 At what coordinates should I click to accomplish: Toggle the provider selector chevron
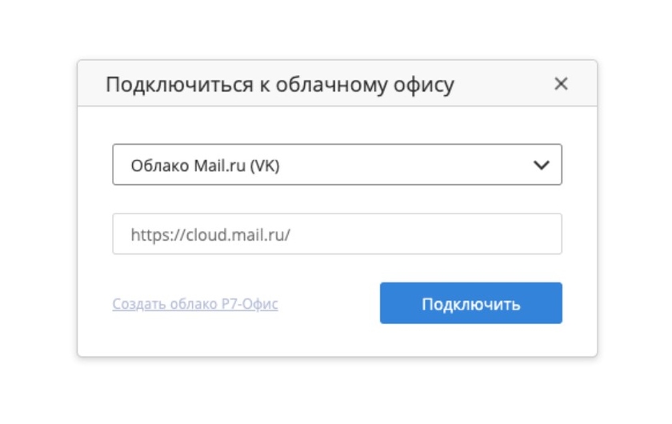[542, 165]
